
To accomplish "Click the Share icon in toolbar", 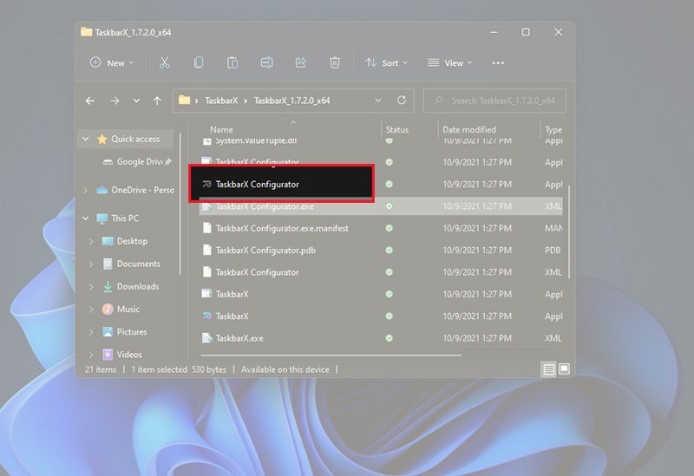I will [301, 62].
